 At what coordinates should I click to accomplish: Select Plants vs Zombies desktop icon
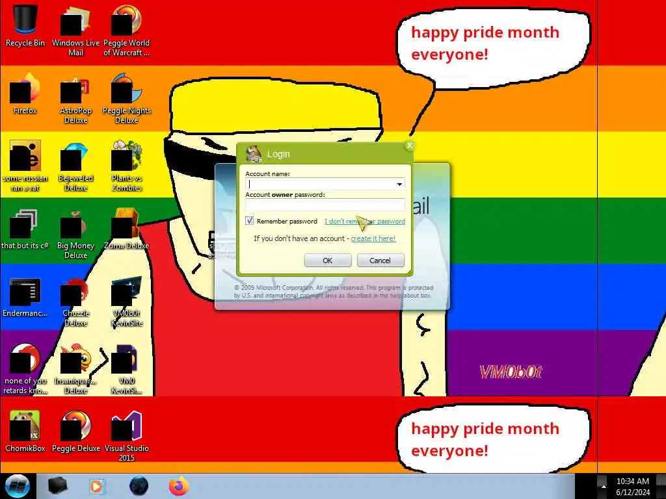127,166
